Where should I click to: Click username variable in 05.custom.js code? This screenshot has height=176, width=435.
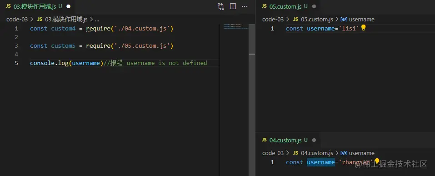(321, 28)
